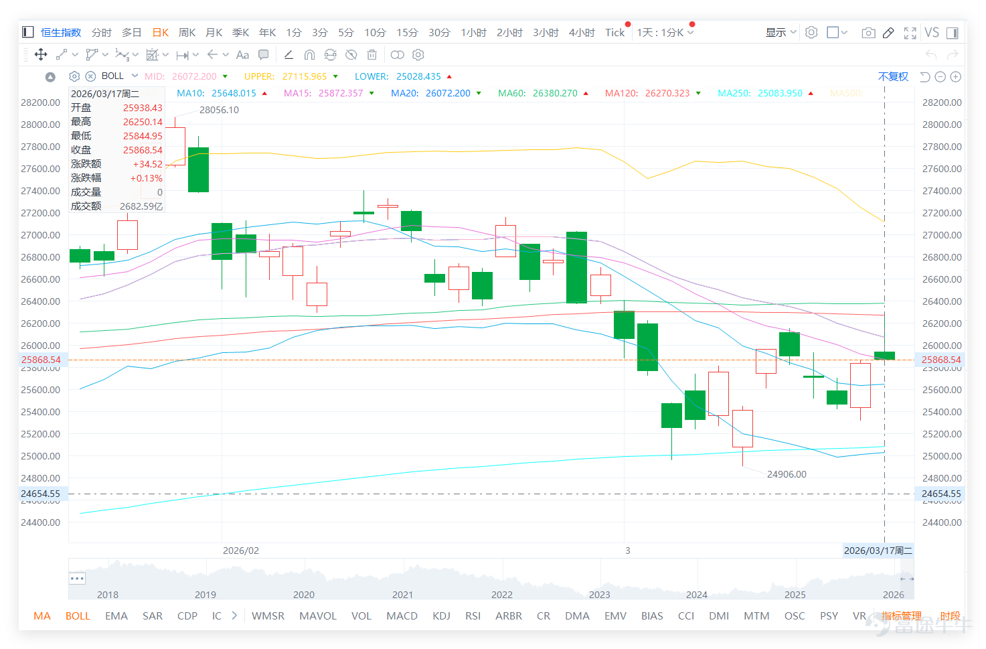Viewport: 986px width, 649px height.
Task: Show more indicators with the > chevron
Action: (234, 616)
